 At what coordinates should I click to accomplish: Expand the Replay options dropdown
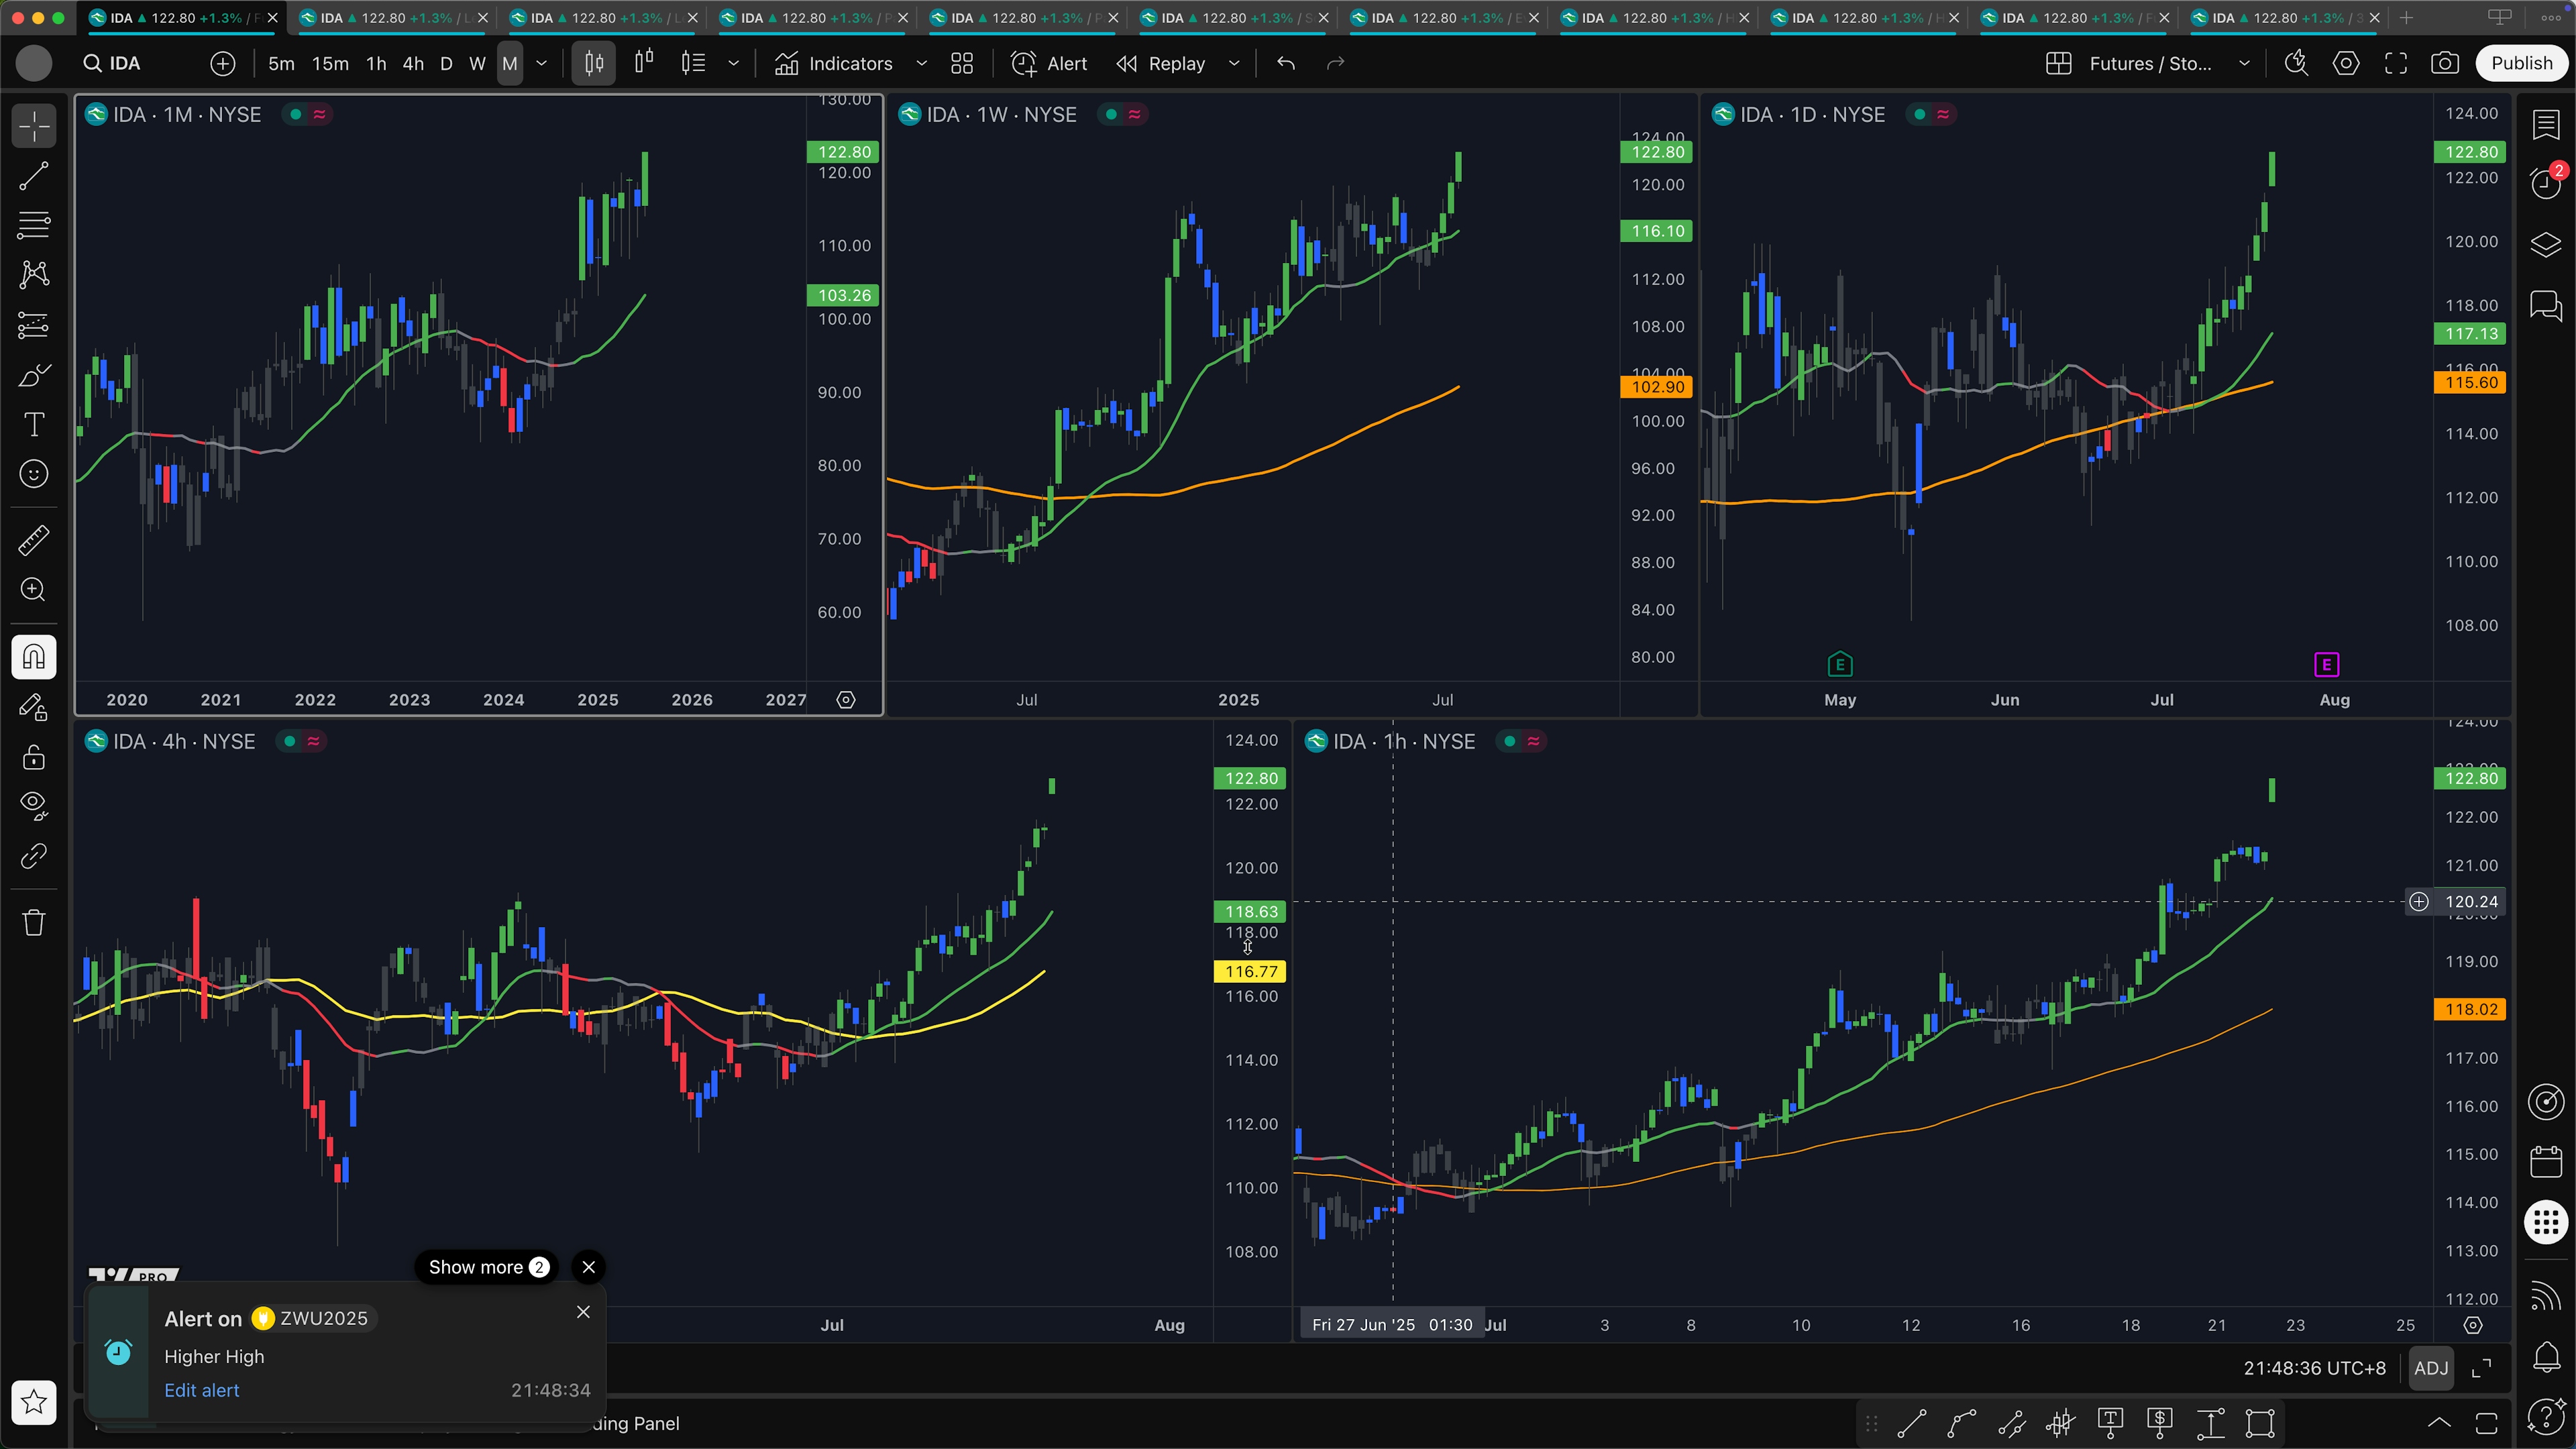[x=1234, y=63]
